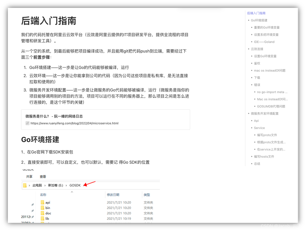Open the 共享 tab in Explorer screenshot
The image size is (306, 231).
click(x=29, y=176)
